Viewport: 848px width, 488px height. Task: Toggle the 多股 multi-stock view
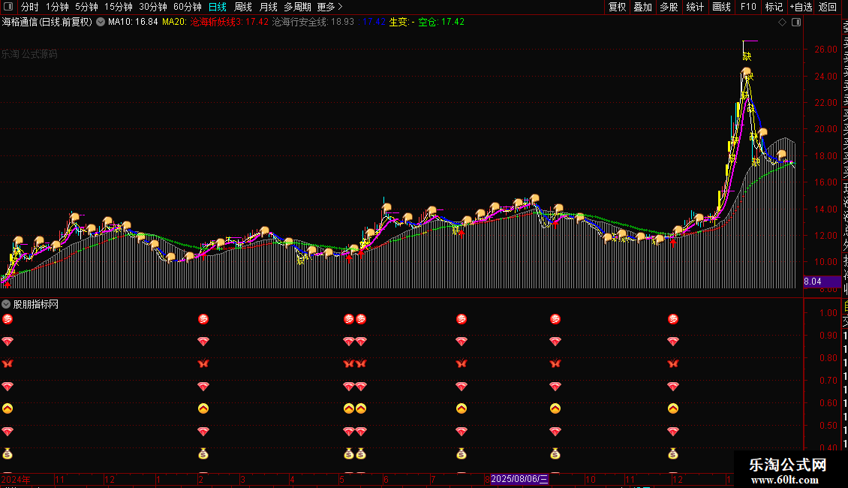(669, 7)
